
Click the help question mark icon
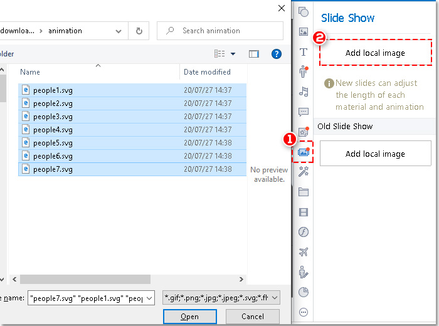[277, 54]
